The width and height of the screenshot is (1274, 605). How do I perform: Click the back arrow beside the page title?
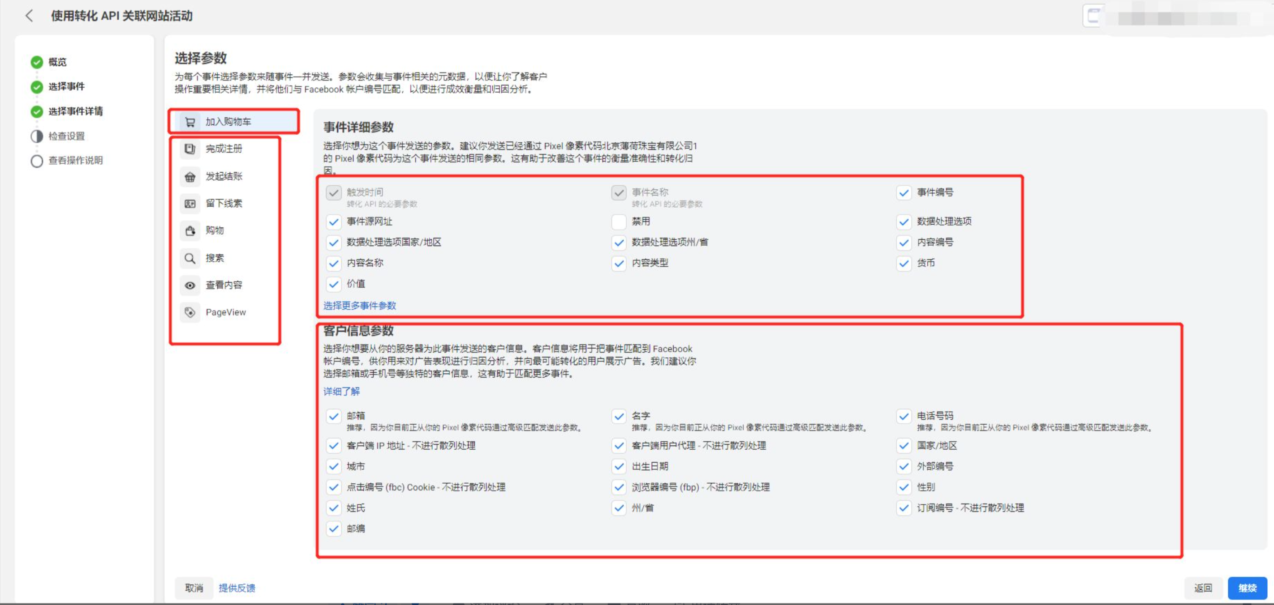(30, 16)
